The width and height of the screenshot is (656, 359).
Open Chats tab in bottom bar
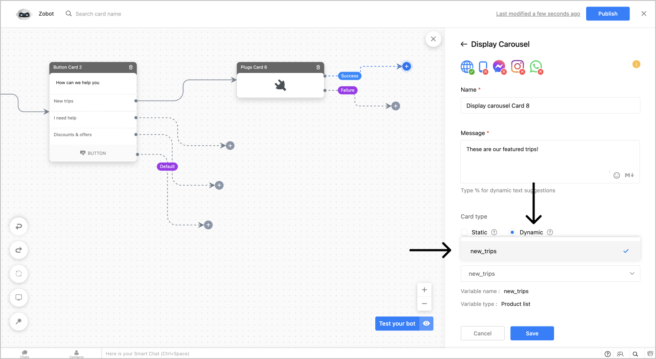click(x=25, y=354)
